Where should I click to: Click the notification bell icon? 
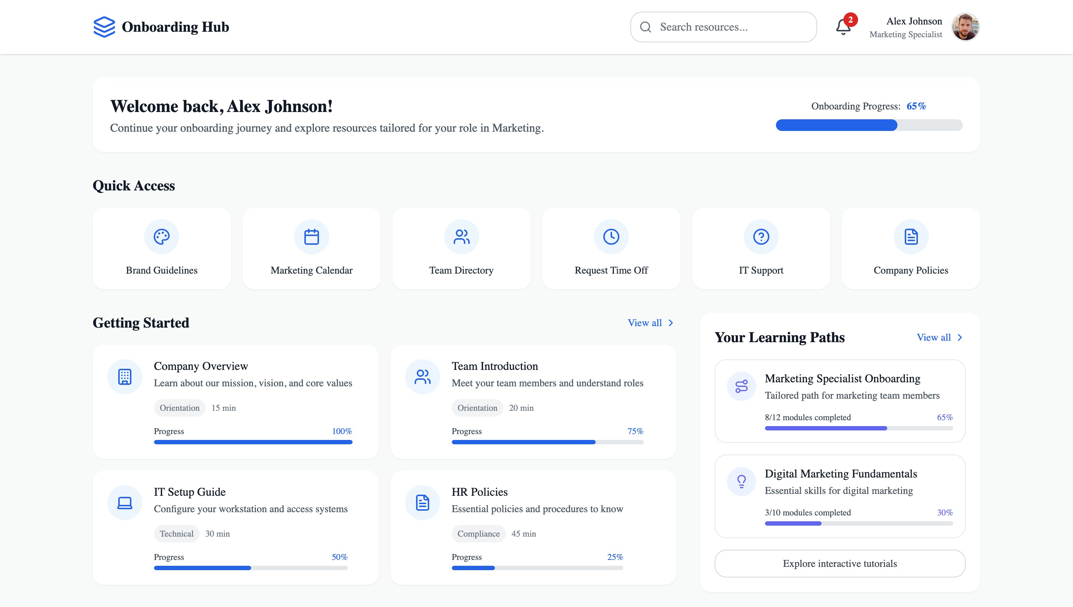[x=843, y=27]
